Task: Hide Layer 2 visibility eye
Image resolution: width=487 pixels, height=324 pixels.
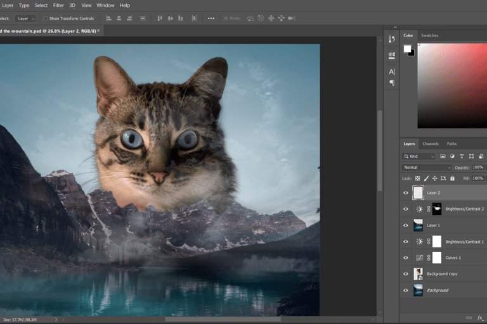Action: [x=406, y=193]
